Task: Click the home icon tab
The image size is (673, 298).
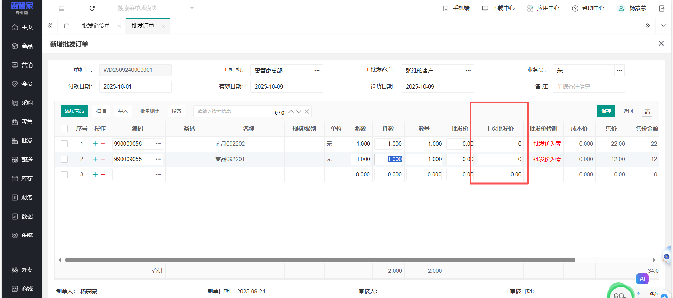Action: [x=67, y=26]
